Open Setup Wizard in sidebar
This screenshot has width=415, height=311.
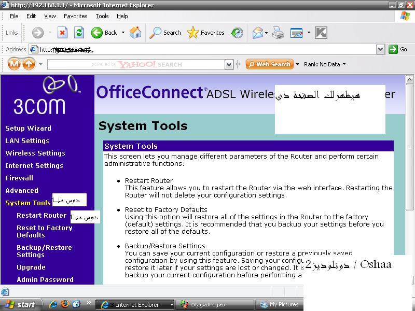pyautogui.click(x=29, y=128)
